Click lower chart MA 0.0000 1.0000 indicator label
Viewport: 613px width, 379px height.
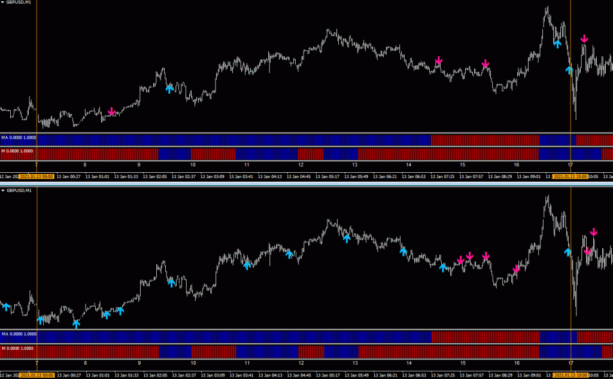click(x=19, y=334)
